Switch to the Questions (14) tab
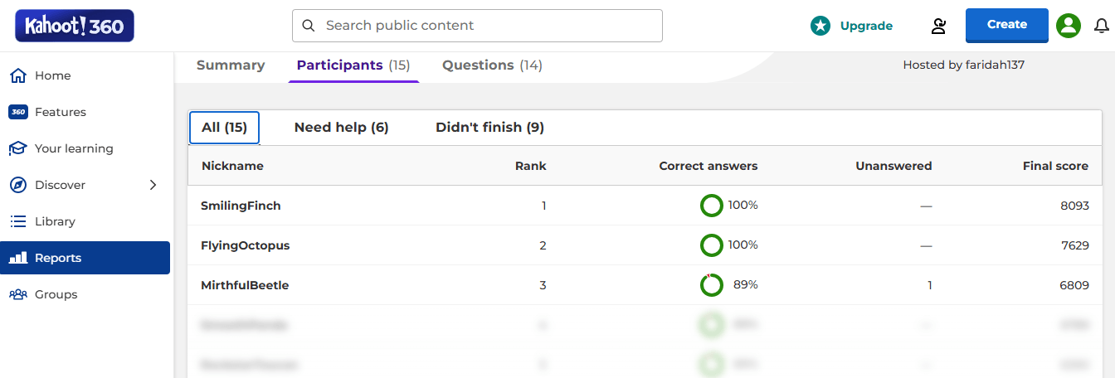This screenshot has width=1115, height=378. pos(492,65)
